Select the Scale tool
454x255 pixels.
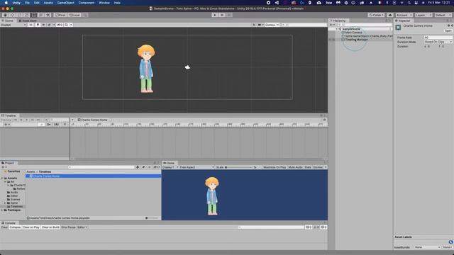pos(27,15)
